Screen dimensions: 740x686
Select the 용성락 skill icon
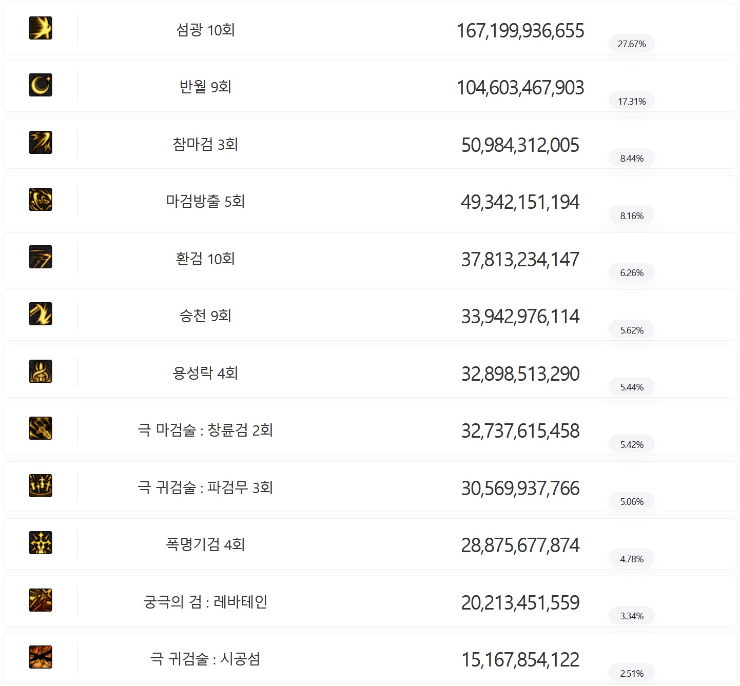coord(41,371)
